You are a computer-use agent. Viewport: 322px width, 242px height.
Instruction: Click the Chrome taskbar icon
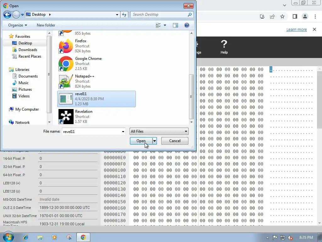(83, 237)
